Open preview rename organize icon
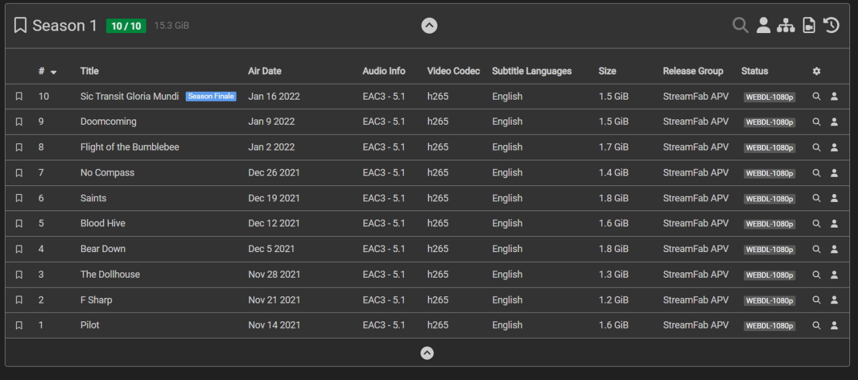 pyautogui.click(x=786, y=25)
